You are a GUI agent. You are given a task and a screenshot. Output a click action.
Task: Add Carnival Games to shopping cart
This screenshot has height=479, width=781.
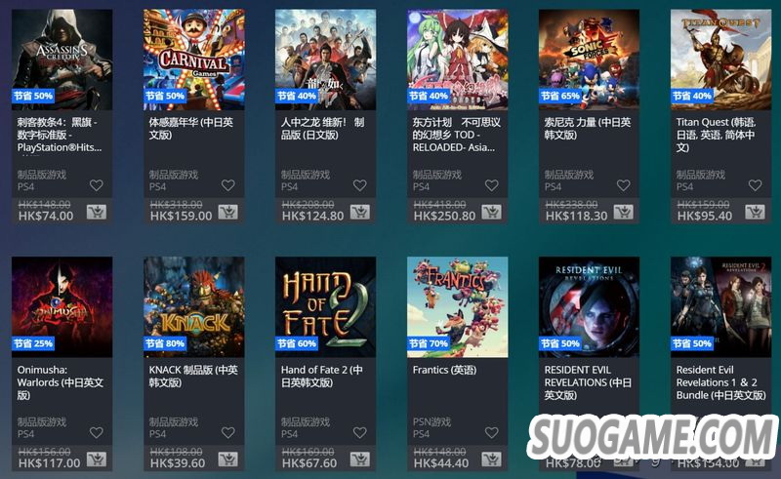228,213
